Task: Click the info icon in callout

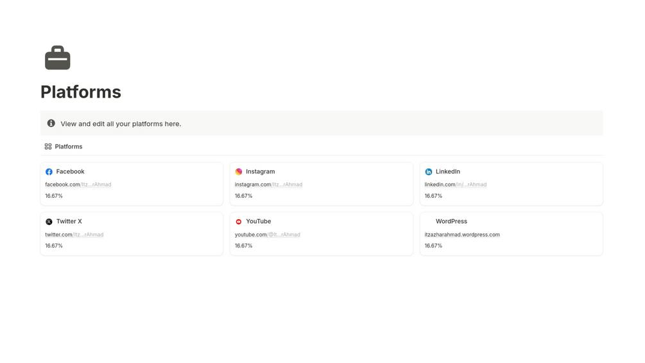Action: [51, 123]
